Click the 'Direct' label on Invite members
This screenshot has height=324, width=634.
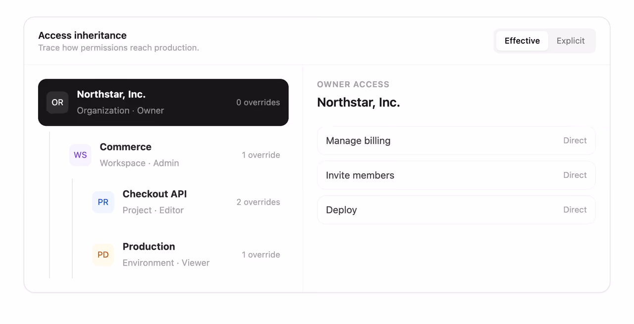click(575, 175)
